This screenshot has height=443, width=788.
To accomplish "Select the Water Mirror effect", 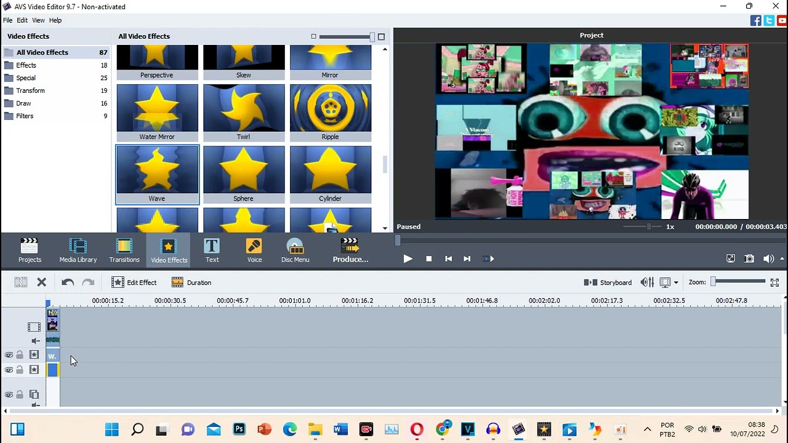I will click(x=158, y=113).
